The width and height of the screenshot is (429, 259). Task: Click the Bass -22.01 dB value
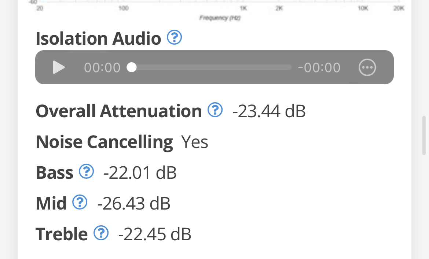[x=140, y=173]
